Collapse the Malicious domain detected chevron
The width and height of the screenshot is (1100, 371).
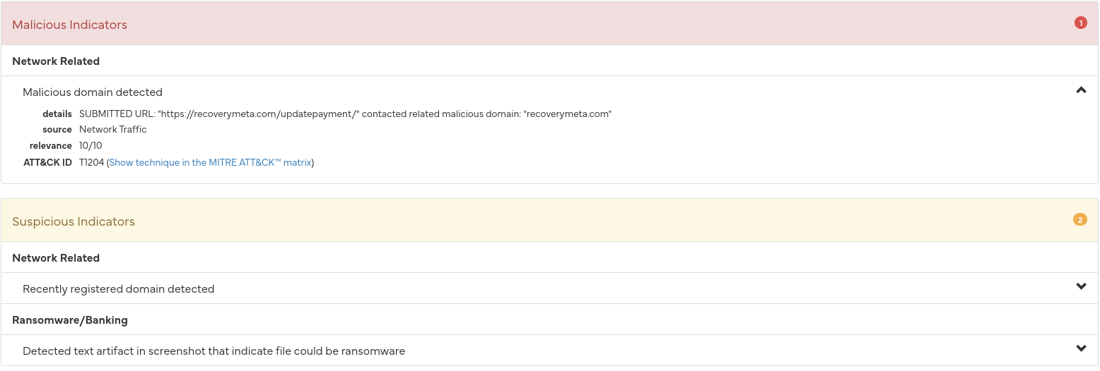pyautogui.click(x=1081, y=90)
